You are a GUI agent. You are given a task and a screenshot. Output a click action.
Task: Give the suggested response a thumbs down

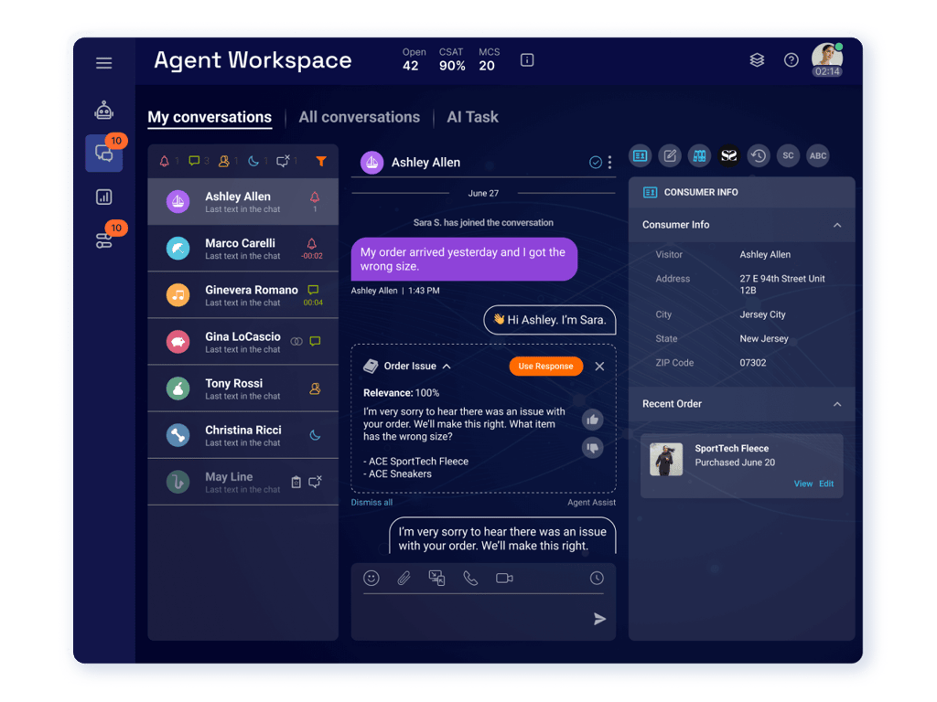click(592, 448)
